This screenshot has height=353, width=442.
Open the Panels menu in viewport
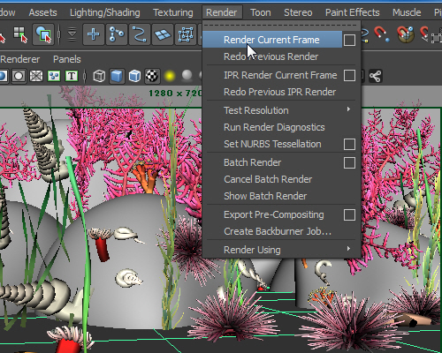[x=67, y=59]
